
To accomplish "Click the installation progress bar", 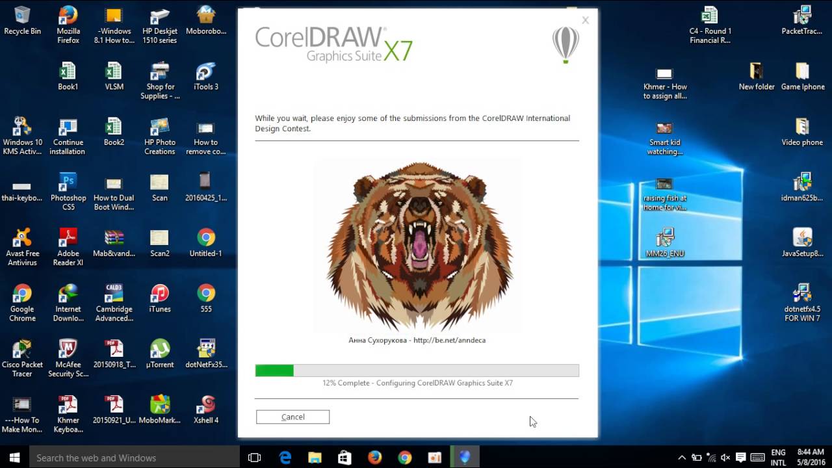I will coord(417,370).
